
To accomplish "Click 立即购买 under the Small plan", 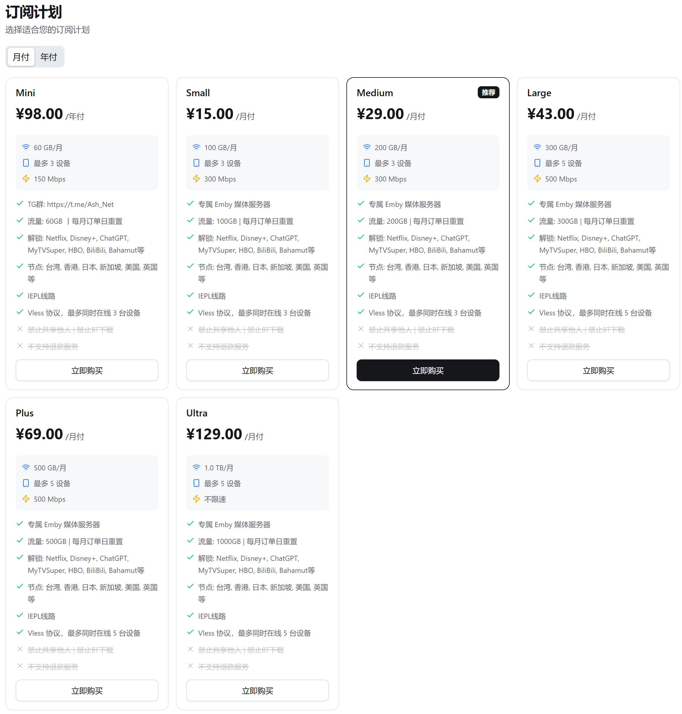I will point(257,371).
